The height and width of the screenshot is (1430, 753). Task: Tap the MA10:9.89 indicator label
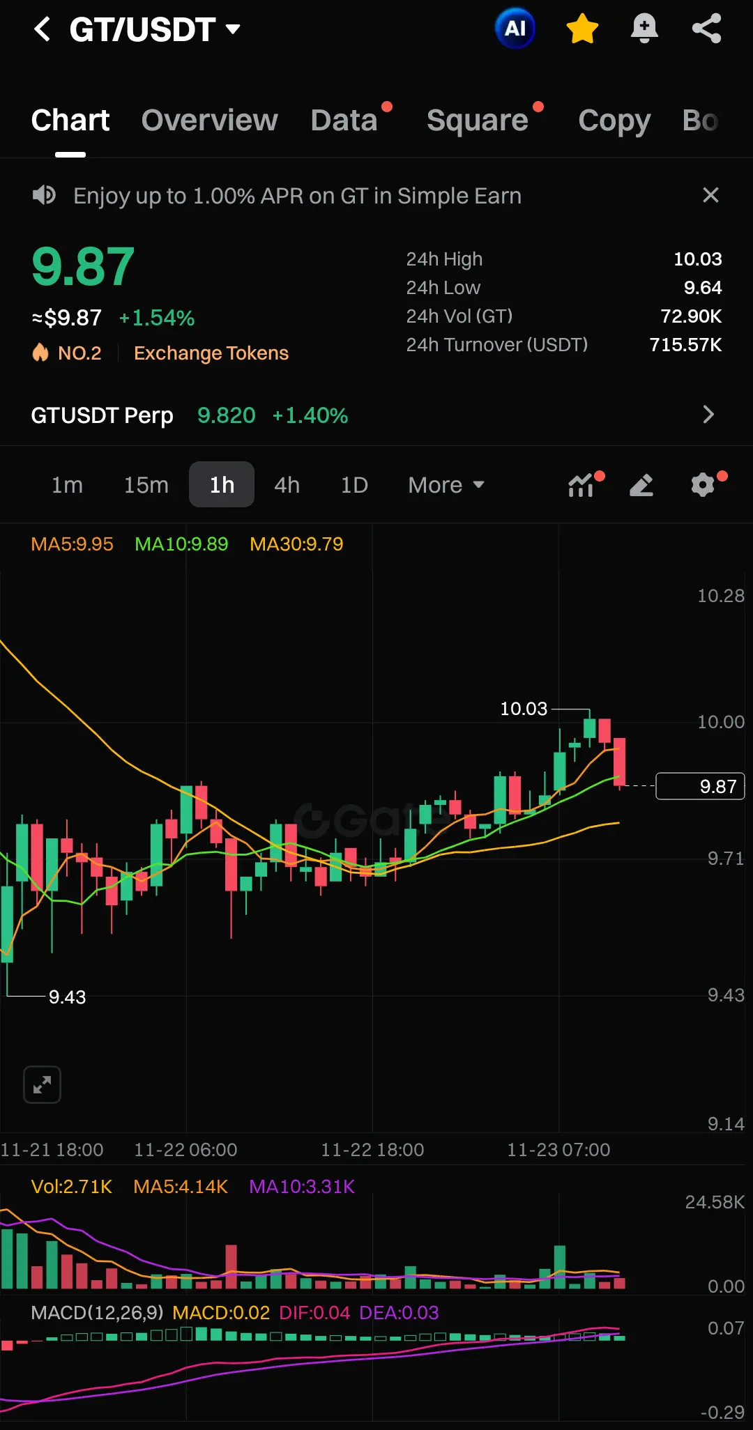click(x=181, y=544)
